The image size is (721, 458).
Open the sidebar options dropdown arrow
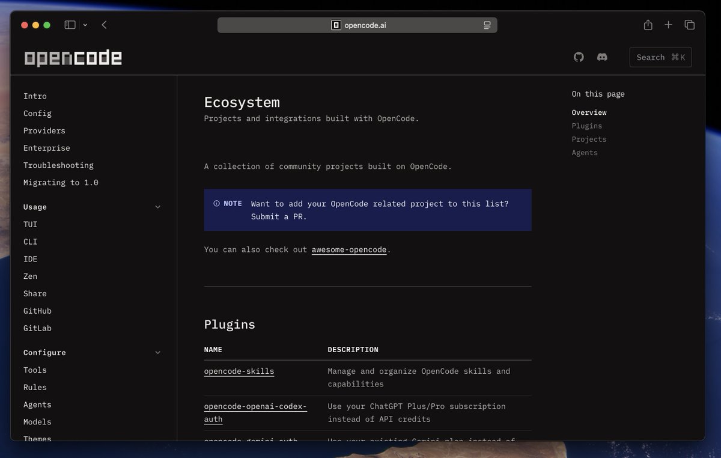click(85, 25)
